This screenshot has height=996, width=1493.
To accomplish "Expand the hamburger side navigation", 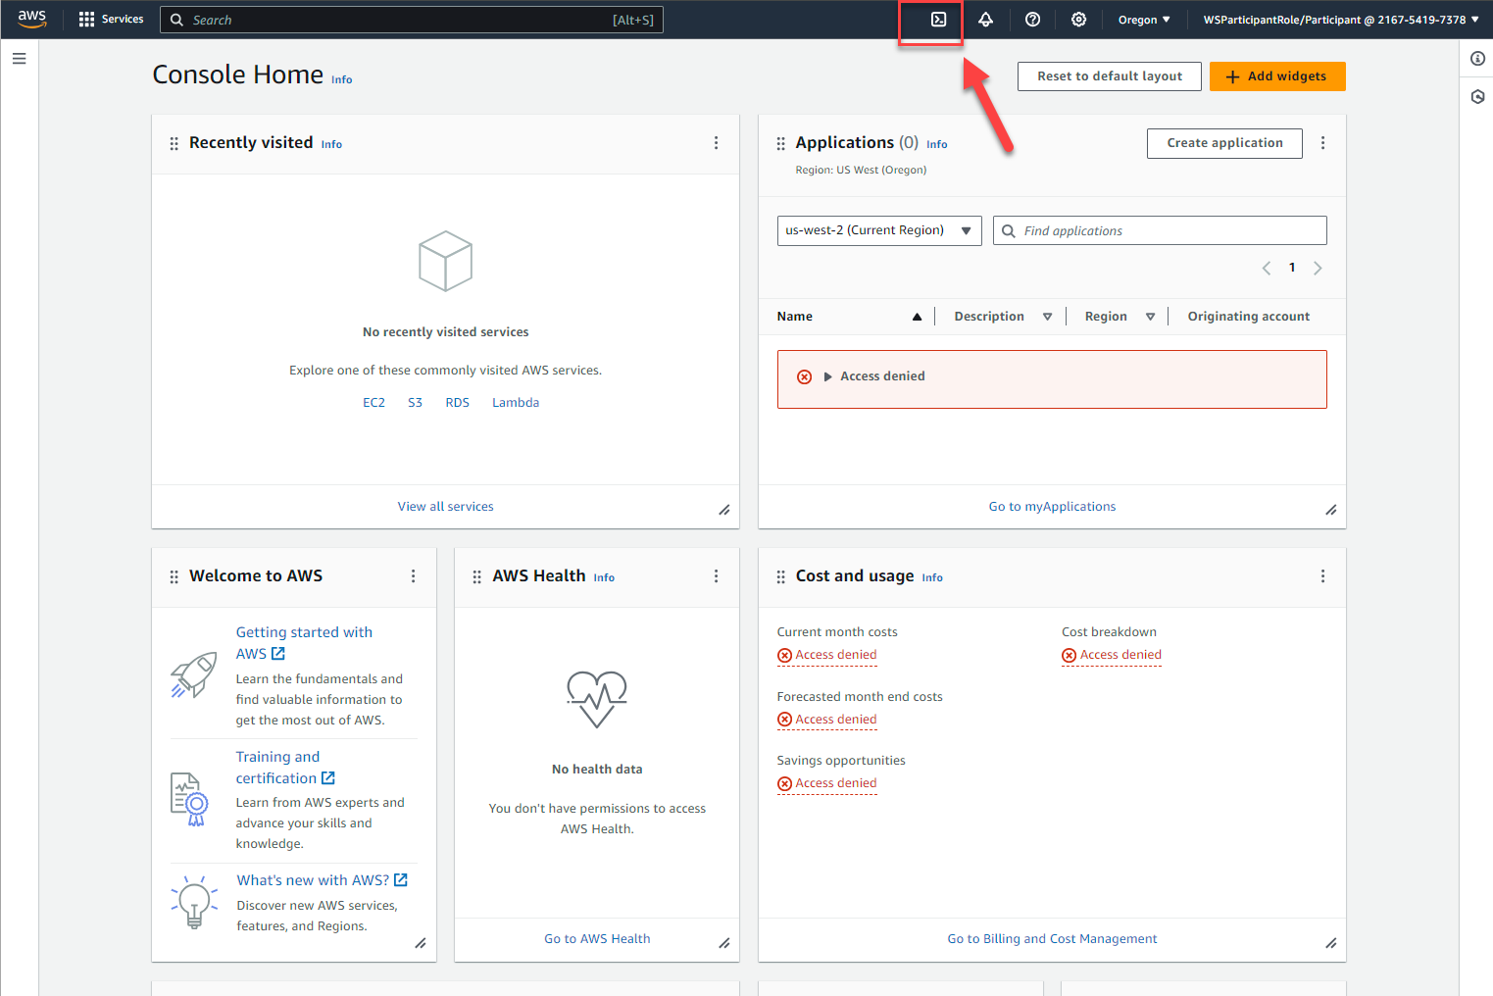I will click(x=19, y=59).
